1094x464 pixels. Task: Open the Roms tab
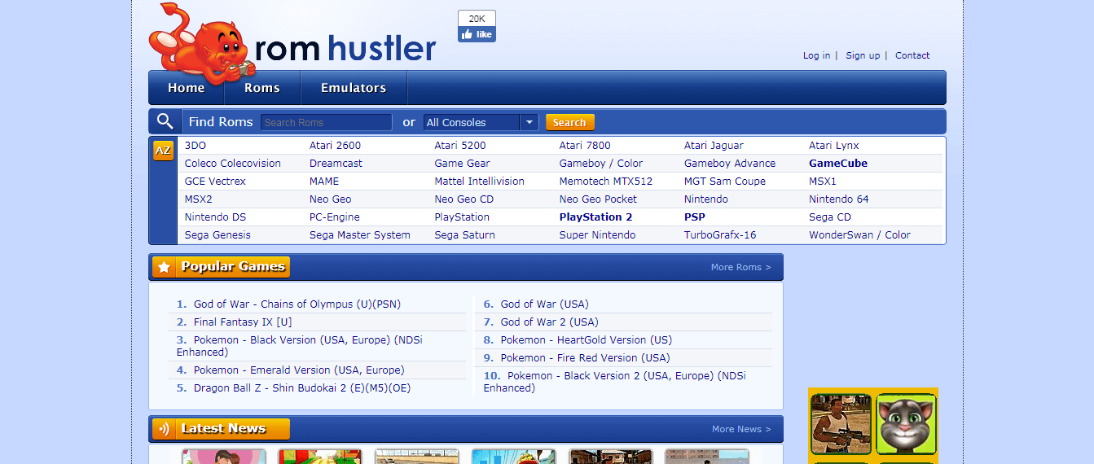coord(262,88)
